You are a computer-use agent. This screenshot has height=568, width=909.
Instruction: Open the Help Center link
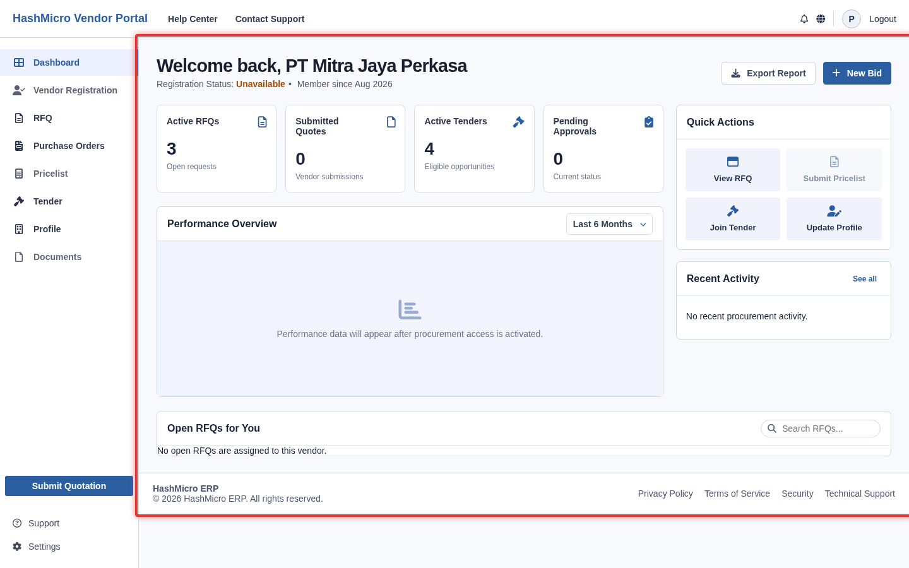pyautogui.click(x=193, y=19)
